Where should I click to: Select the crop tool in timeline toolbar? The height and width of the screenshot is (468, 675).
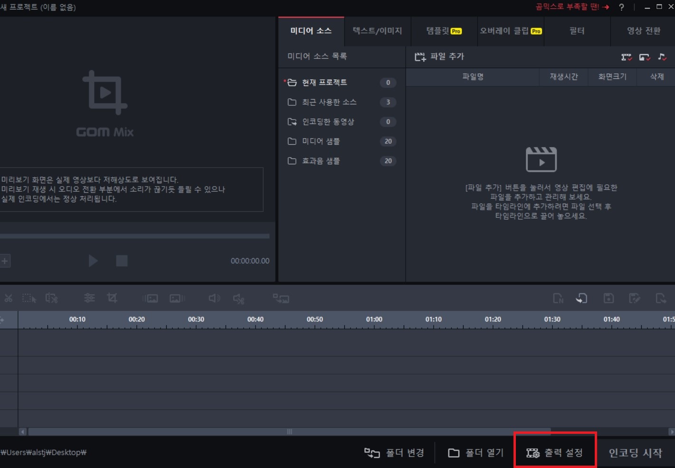point(112,298)
